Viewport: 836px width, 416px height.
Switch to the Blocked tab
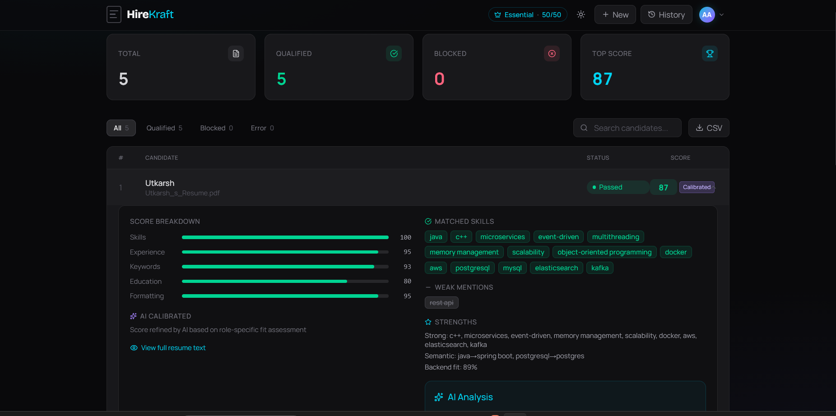tap(217, 128)
